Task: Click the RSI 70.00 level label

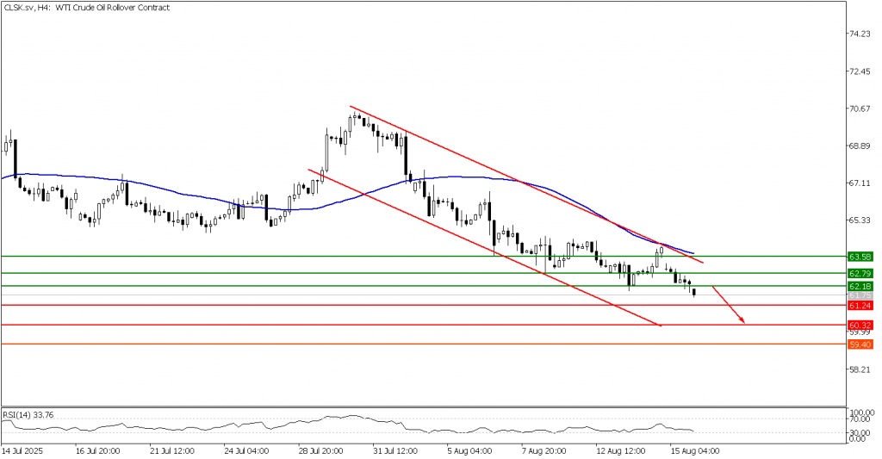Action: 861,419
